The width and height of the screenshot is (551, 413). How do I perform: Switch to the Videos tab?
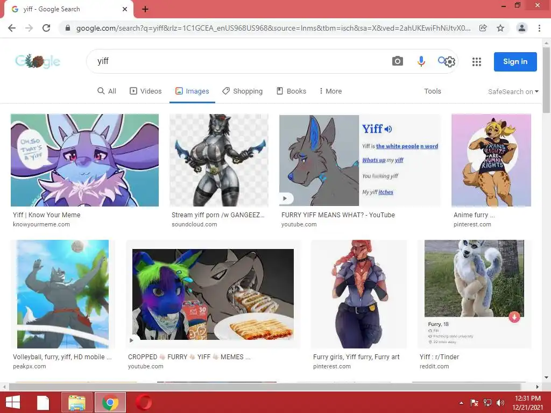point(145,91)
